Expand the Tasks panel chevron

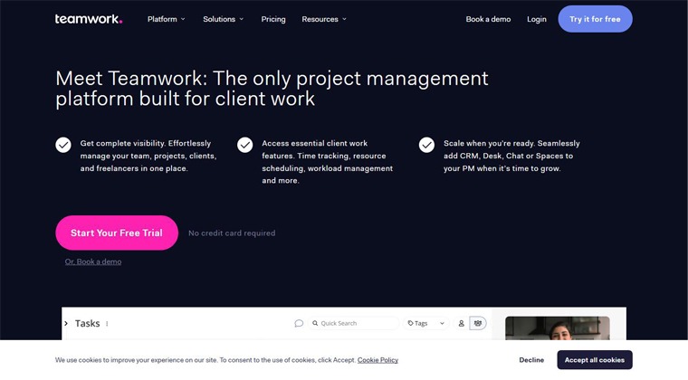coord(66,324)
